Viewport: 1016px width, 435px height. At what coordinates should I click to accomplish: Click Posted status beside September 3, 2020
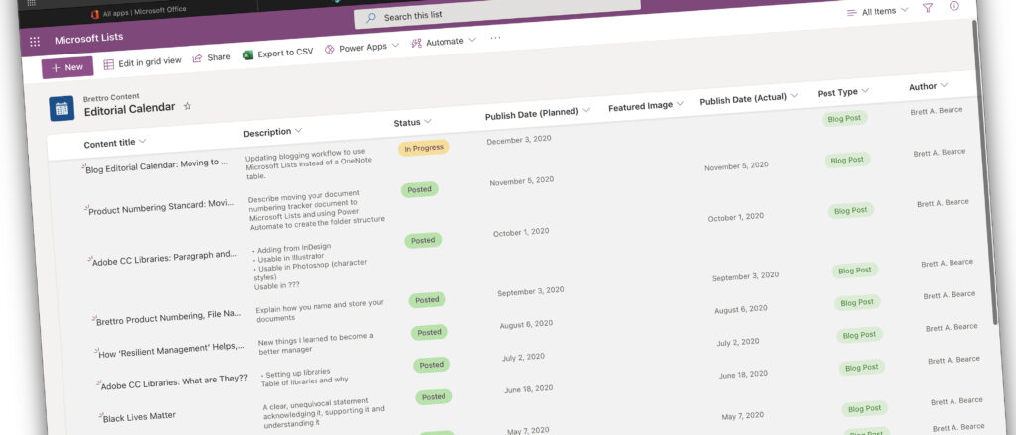[x=427, y=299]
